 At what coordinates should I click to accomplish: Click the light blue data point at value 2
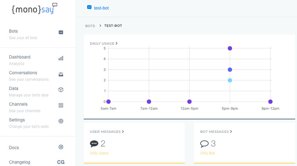pos(230,80)
